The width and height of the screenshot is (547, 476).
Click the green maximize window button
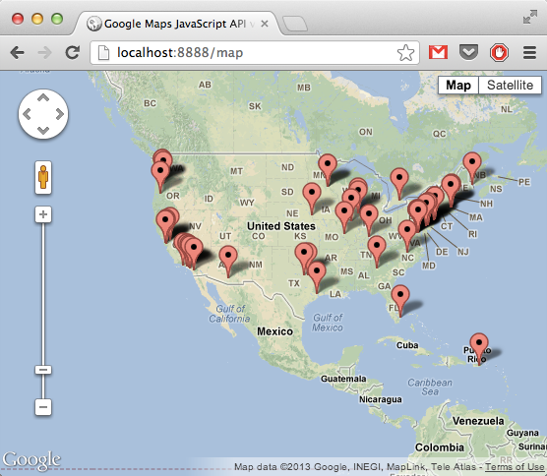click(x=57, y=19)
